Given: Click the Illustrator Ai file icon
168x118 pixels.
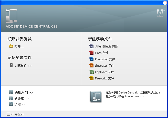Looking at the screenshot, I should coord(91,66).
